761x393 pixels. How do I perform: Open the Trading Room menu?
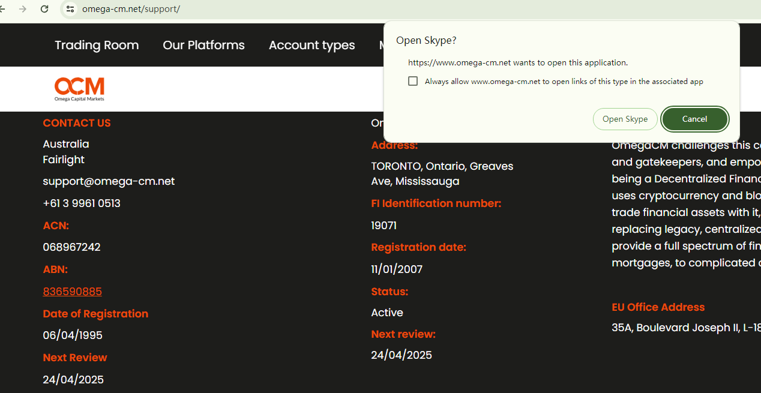coord(97,45)
